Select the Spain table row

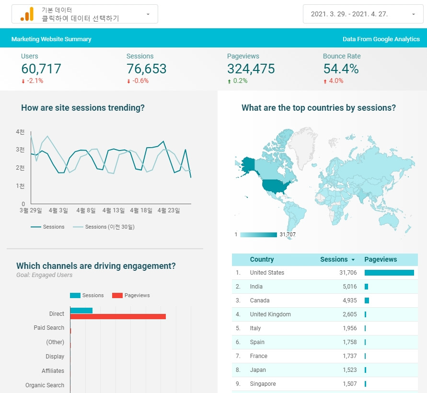coord(324,342)
